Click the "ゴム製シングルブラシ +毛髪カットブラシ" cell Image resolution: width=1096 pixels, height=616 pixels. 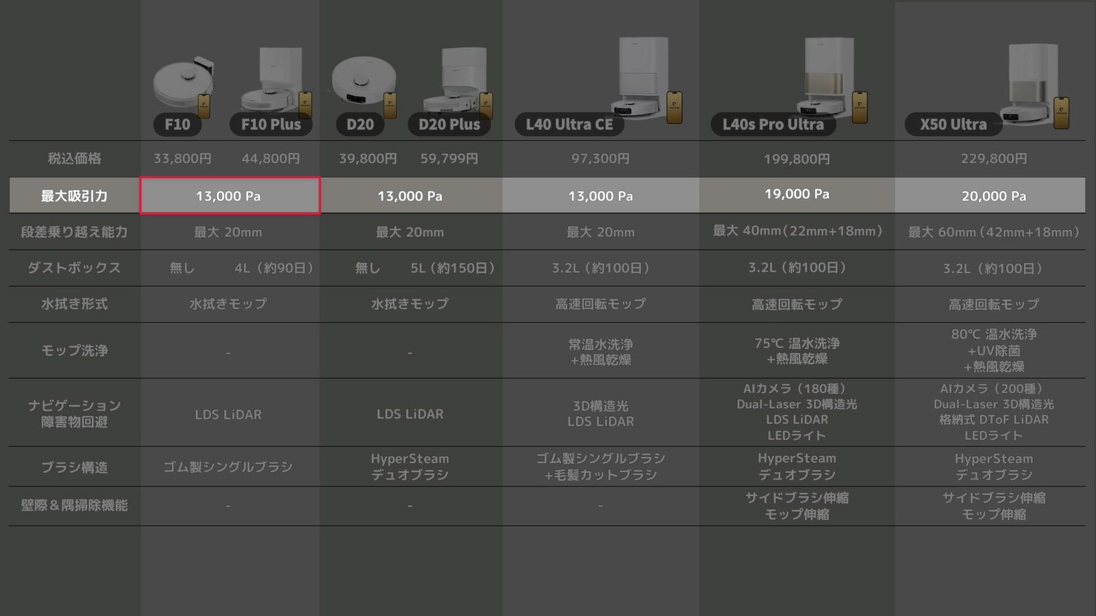(601, 467)
